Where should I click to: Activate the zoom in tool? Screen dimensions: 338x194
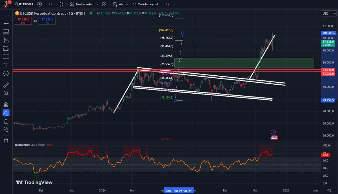point(6,93)
